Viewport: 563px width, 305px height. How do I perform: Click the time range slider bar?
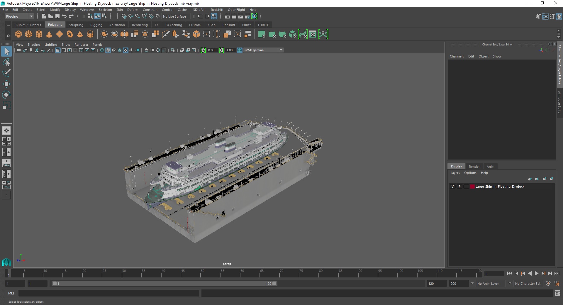click(164, 284)
